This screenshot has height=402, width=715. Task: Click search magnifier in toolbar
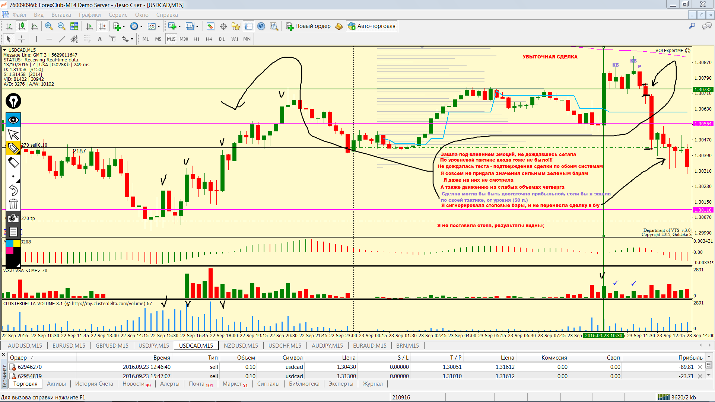[x=692, y=26]
